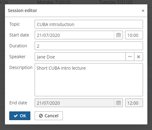Image resolution: width=152 pixels, height=130 pixels.
Task: Open Speaker lookup with ellipsis icon
Action: (x=130, y=57)
